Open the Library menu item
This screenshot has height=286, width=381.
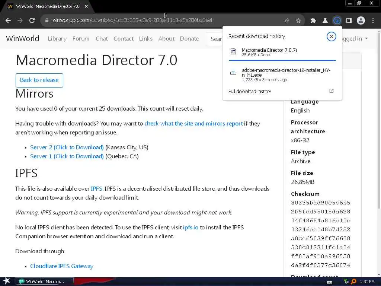tap(57, 39)
